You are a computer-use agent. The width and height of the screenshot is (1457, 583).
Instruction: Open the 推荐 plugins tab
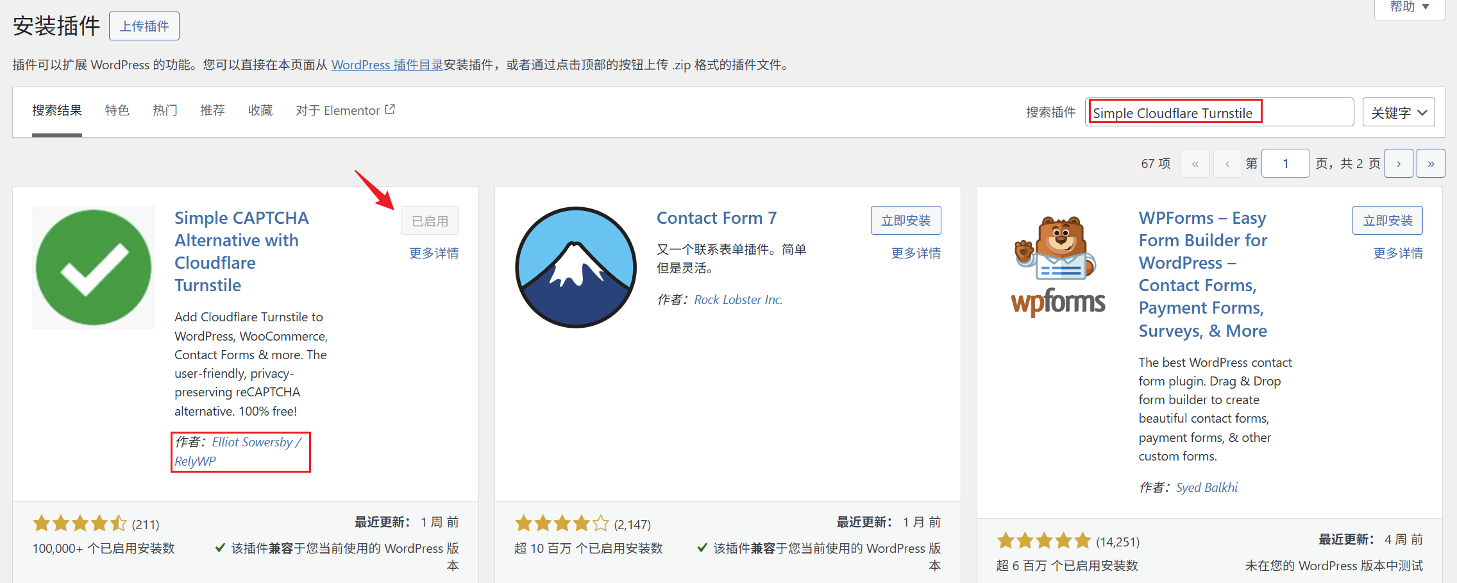[212, 110]
